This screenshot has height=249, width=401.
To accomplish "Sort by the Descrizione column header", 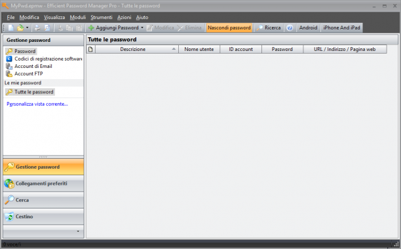I will 137,49.
